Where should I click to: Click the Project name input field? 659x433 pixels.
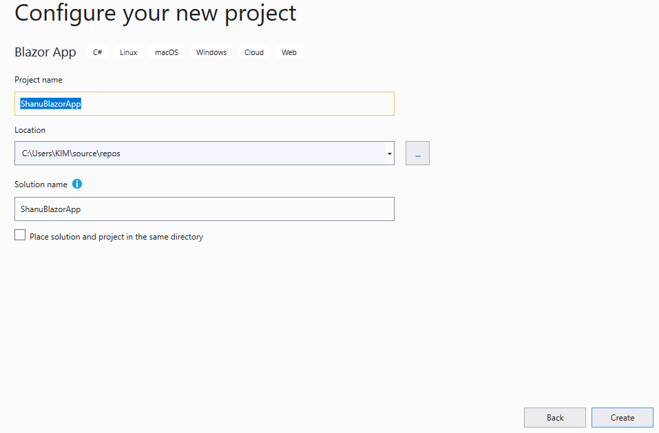(x=205, y=104)
